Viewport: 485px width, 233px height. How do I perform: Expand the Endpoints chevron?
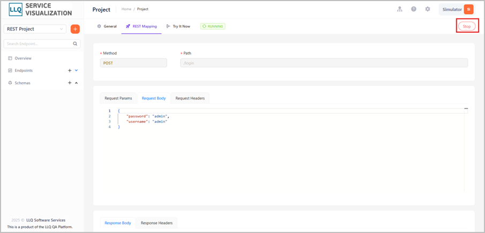[x=77, y=70]
